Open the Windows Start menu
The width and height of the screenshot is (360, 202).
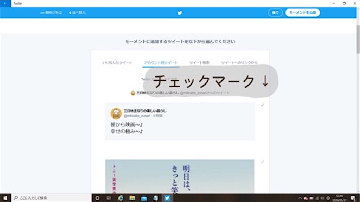point(5,198)
